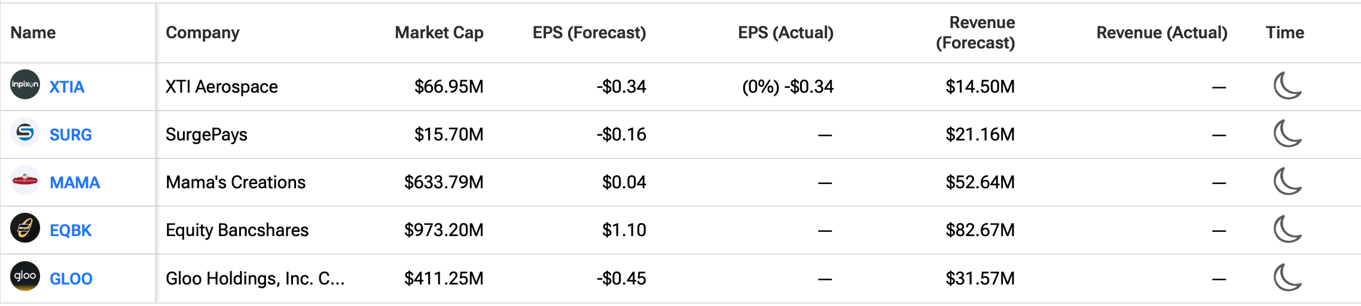Screen dimensions: 1361x306
Task: Click the moon icon in XTIA row
Action: 1287,86
